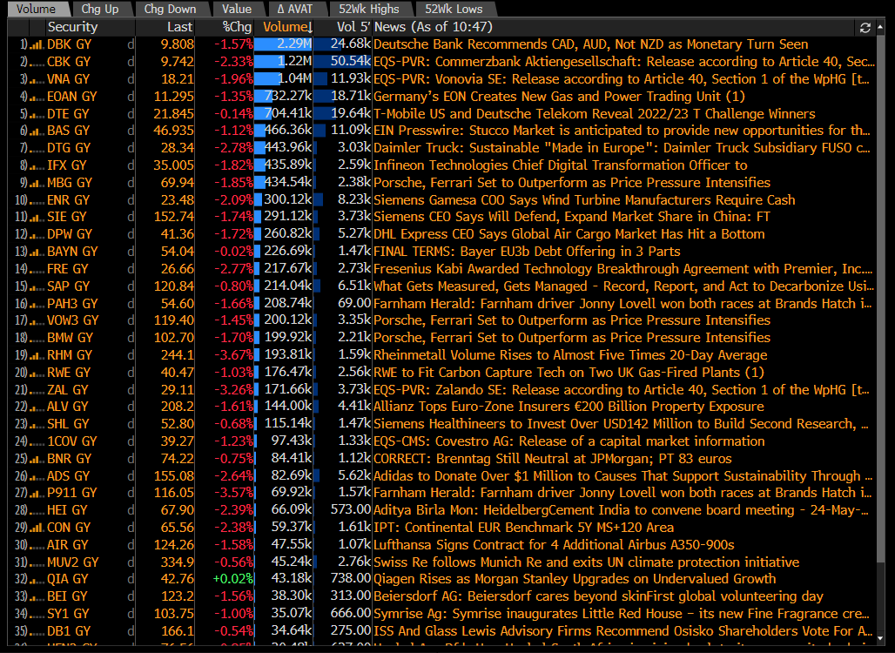Click the +0.02% change value for QIA
The width and height of the screenshot is (895, 653).
(x=232, y=579)
